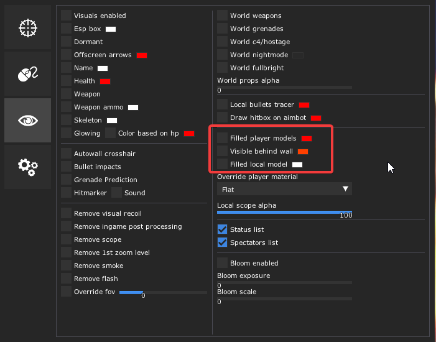Toggle the Skeleton checkbox

point(67,120)
